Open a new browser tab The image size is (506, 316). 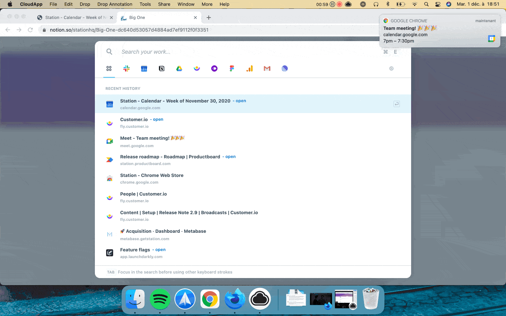point(209,18)
